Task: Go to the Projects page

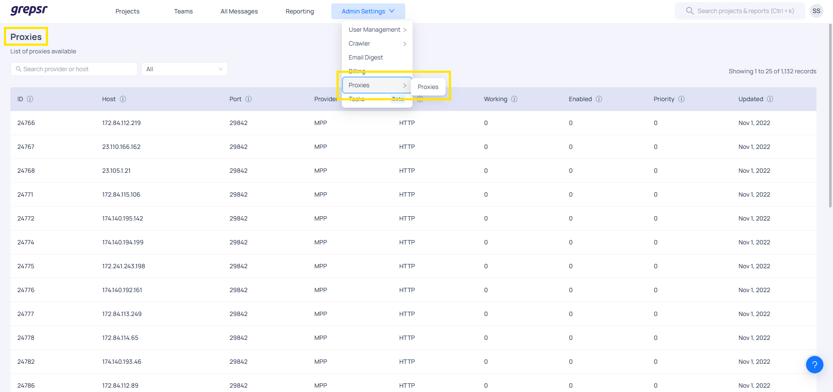Action: tap(127, 11)
